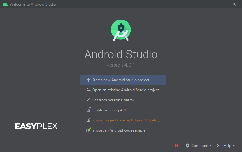Start a new Android Studio project

click(x=122, y=80)
